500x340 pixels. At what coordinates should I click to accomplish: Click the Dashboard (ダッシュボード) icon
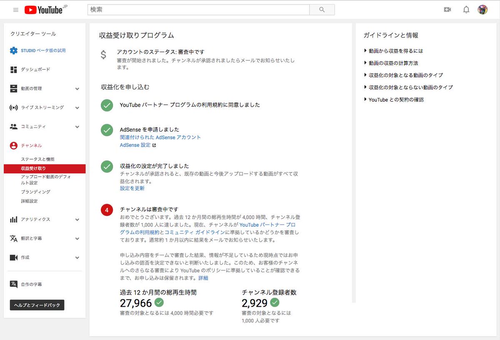tap(14, 70)
